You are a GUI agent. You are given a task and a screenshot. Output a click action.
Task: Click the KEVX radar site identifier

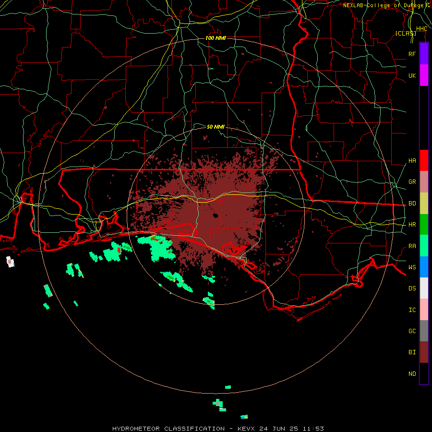[247, 429]
